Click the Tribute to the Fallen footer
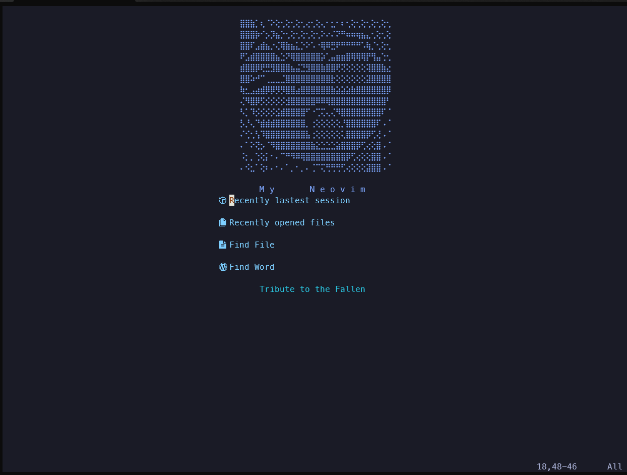The width and height of the screenshot is (627, 475). (x=312, y=289)
